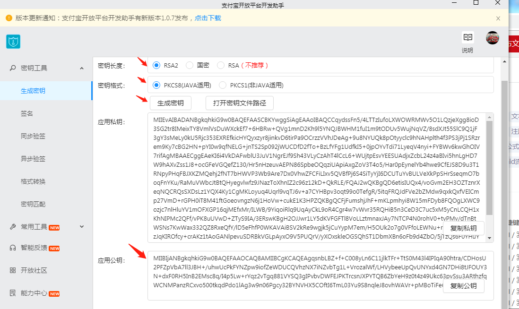519x309 pixels.
Task: Click the 常用工具 wrench icon
Action: [13, 227]
